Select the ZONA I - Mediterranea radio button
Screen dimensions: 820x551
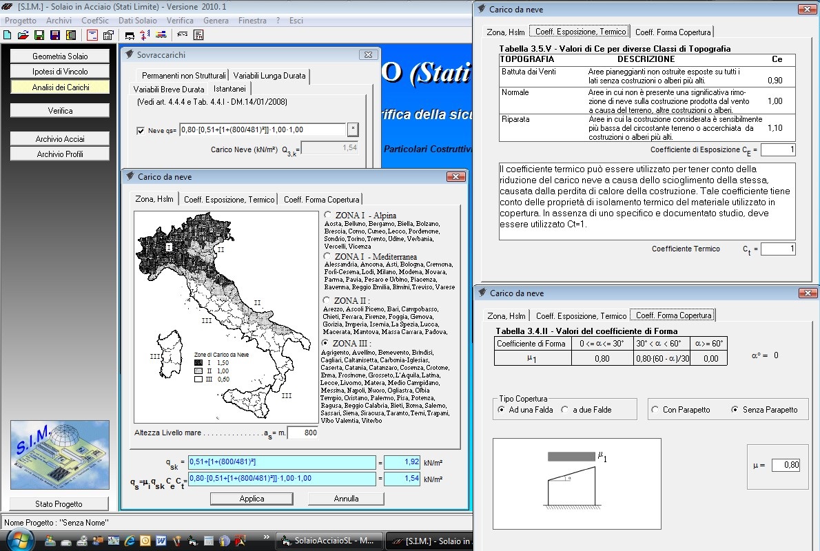pos(327,256)
